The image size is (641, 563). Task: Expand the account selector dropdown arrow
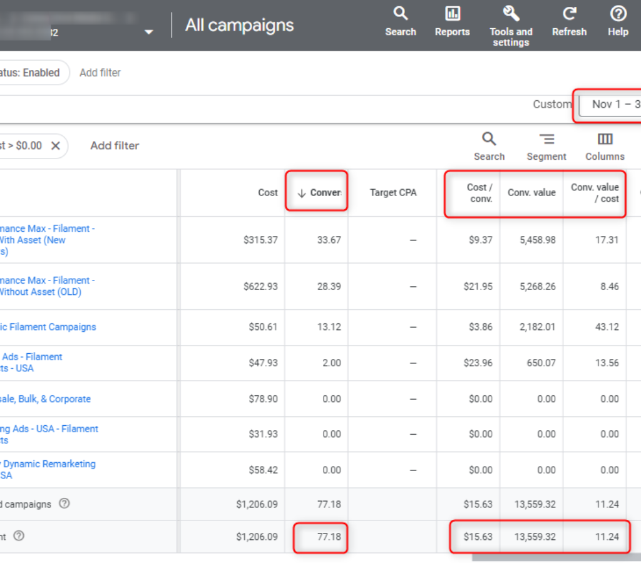tap(148, 32)
